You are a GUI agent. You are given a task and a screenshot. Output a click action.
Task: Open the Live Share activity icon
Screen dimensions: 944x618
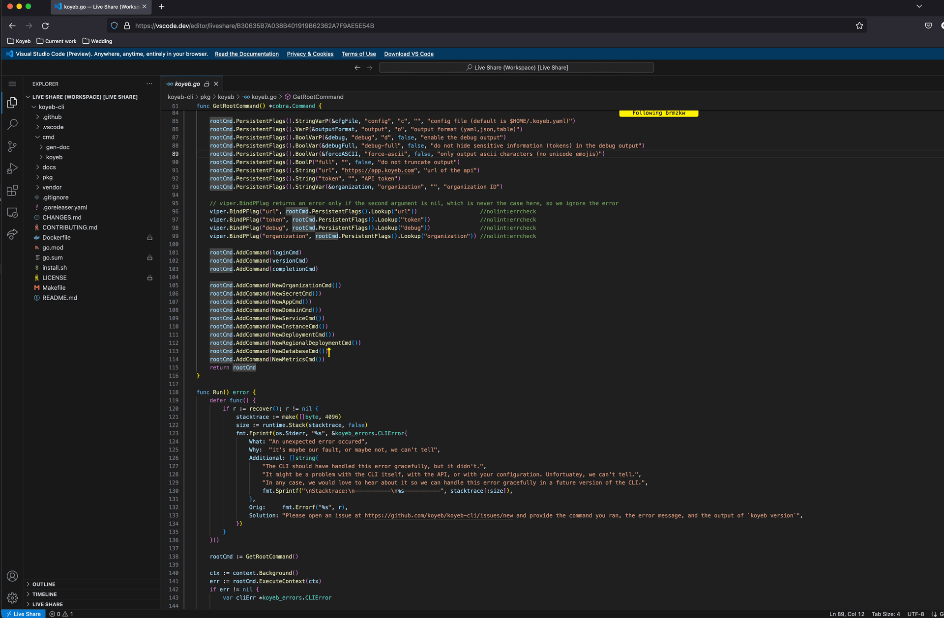click(x=12, y=234)
